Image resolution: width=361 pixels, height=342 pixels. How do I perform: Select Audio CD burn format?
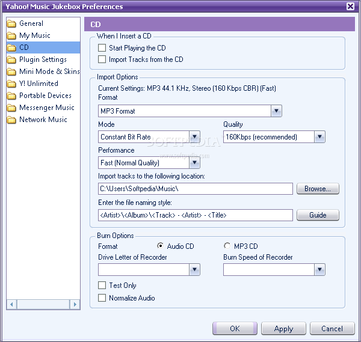[160, 246]
